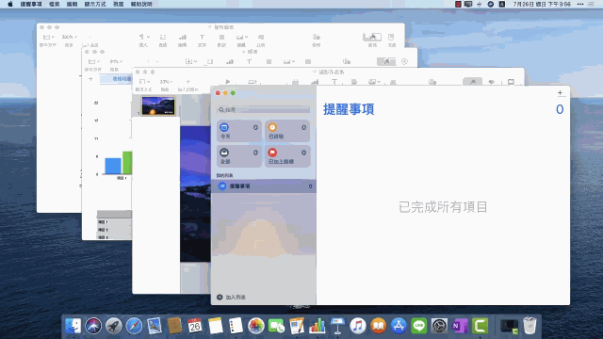Select 提醒事項 list in the Reminders sidebar

pos(264,186)
